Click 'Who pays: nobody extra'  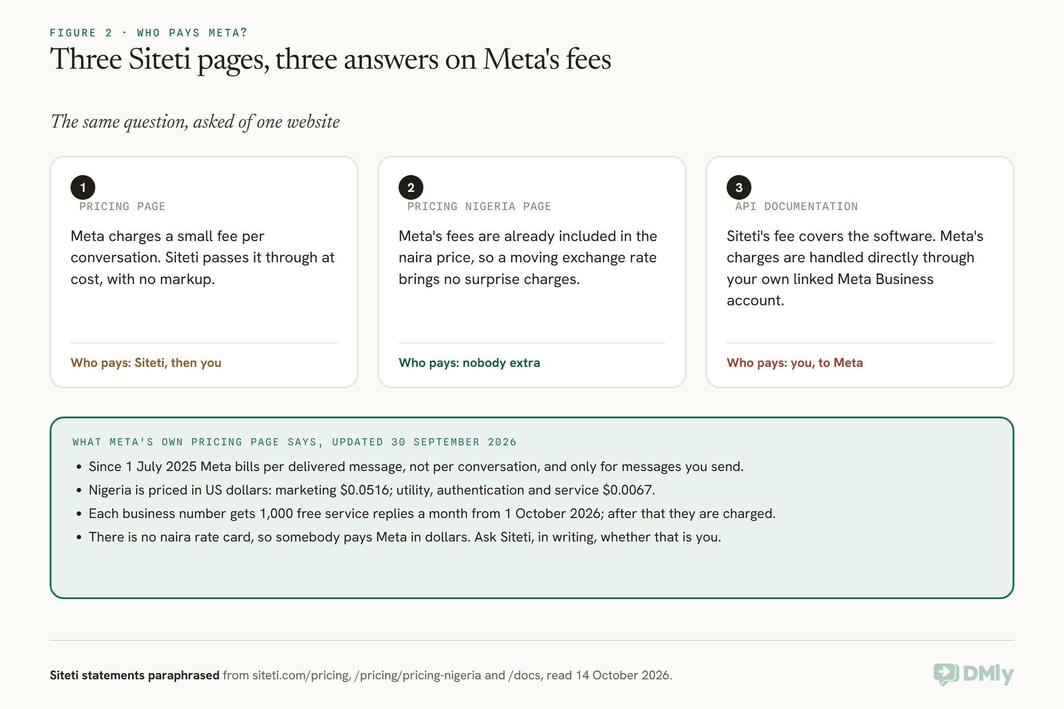tap(469, 362)
